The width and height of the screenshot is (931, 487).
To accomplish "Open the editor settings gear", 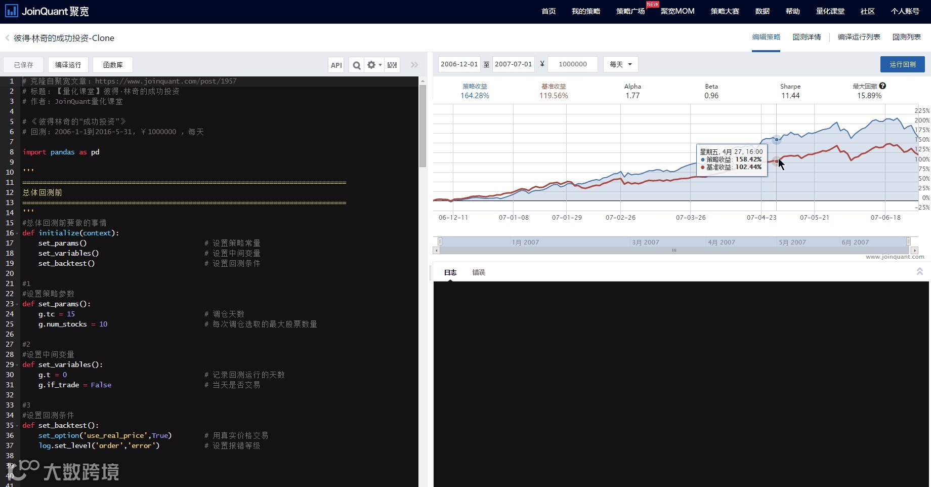I will [374, 65].
